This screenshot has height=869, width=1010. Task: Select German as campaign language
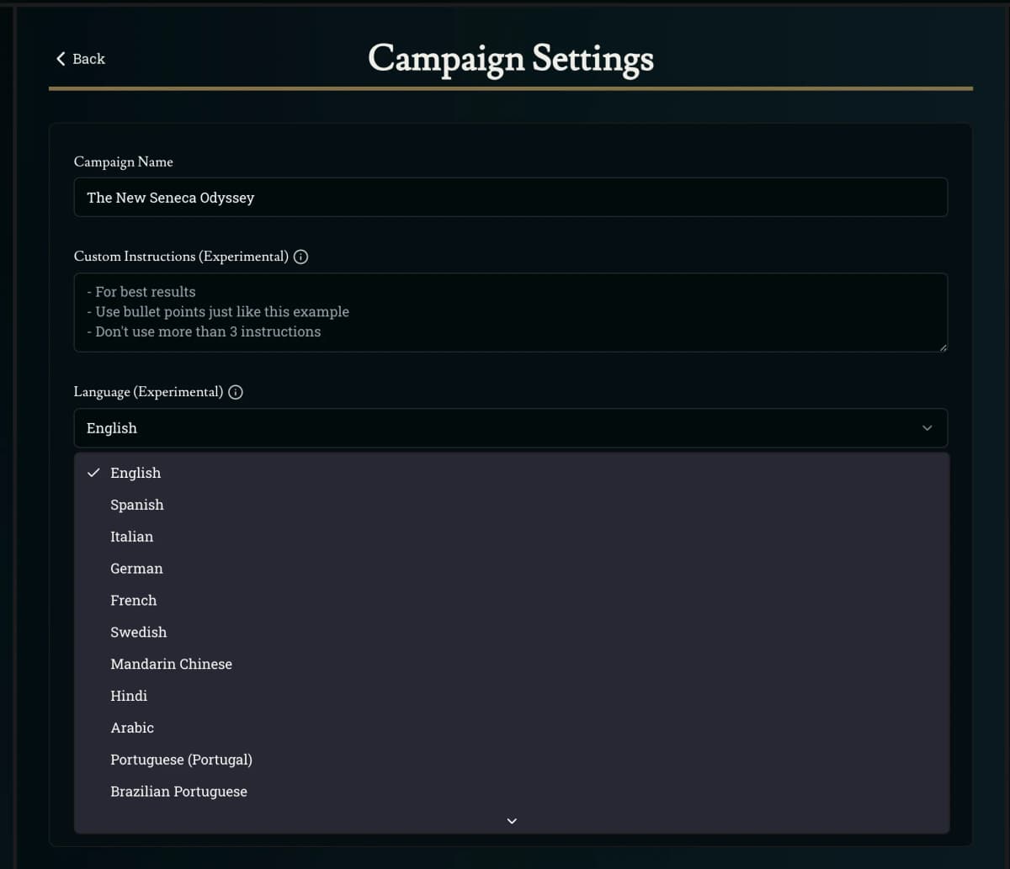[136, 569]
